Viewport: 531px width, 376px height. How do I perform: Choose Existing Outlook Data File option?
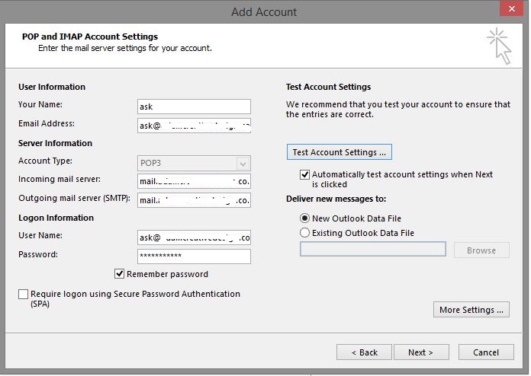305,233
